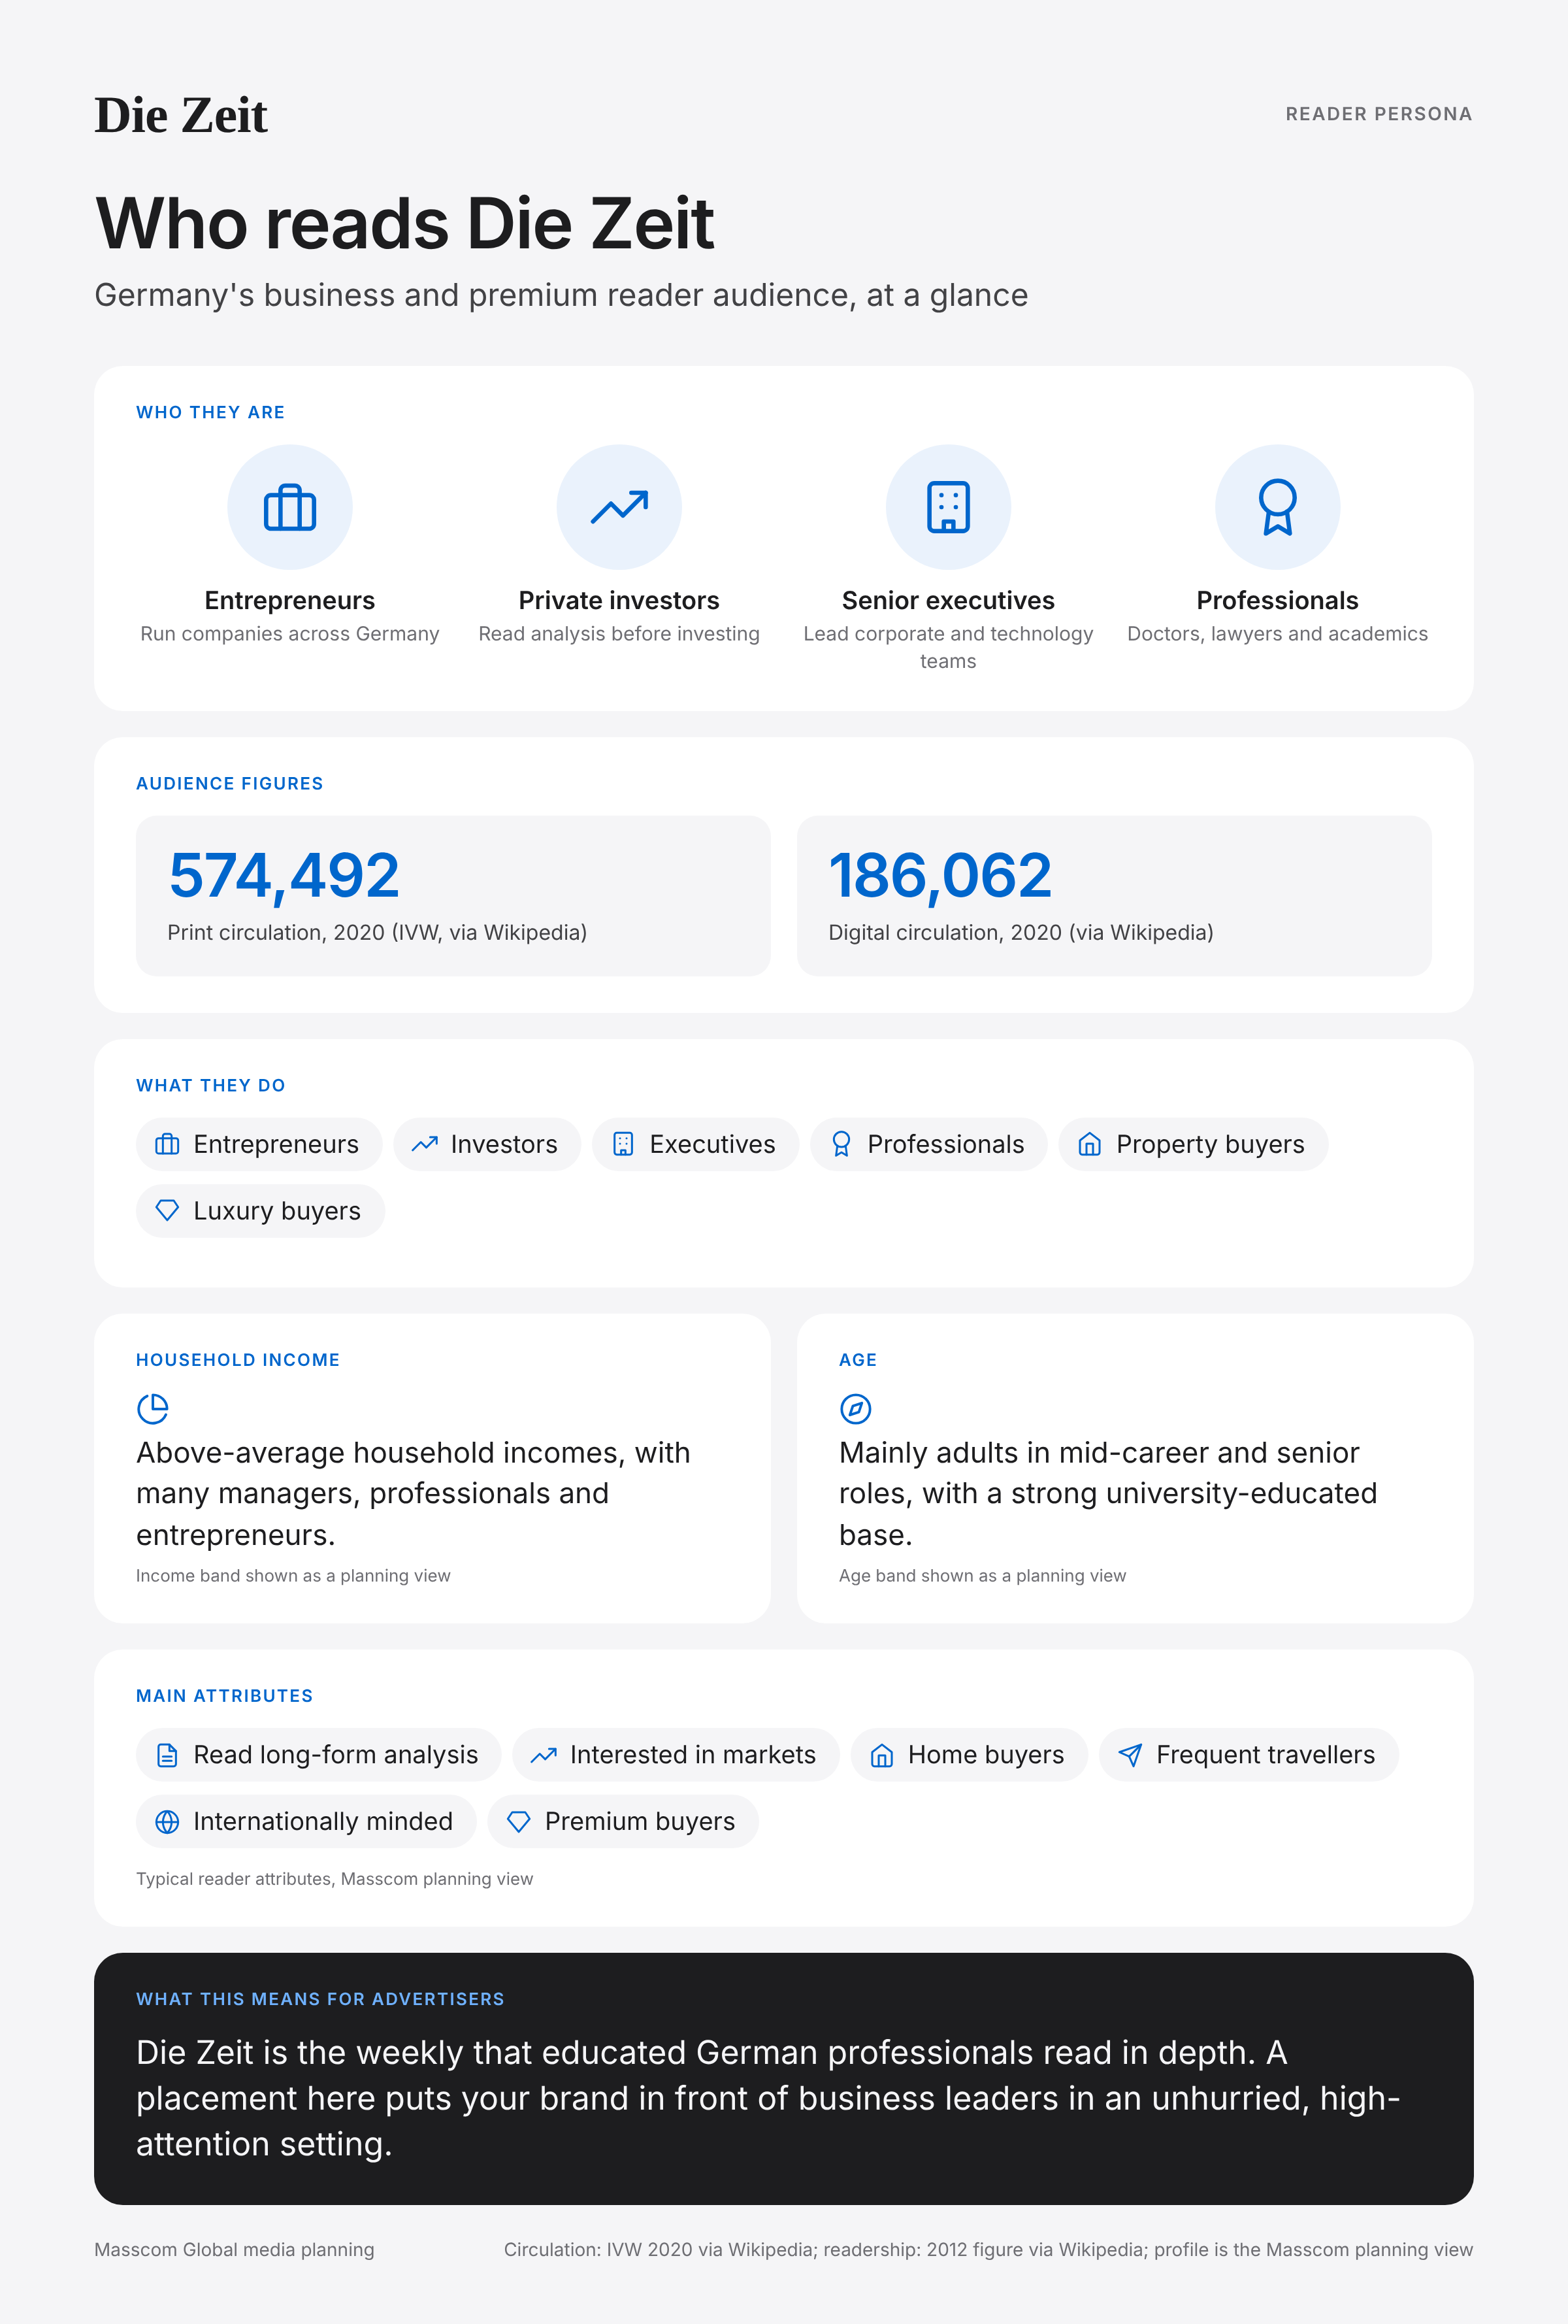This screenshot has height=2324, width=1568.
Task: Select the Investors chip label
Action: tap(504, 1144)
